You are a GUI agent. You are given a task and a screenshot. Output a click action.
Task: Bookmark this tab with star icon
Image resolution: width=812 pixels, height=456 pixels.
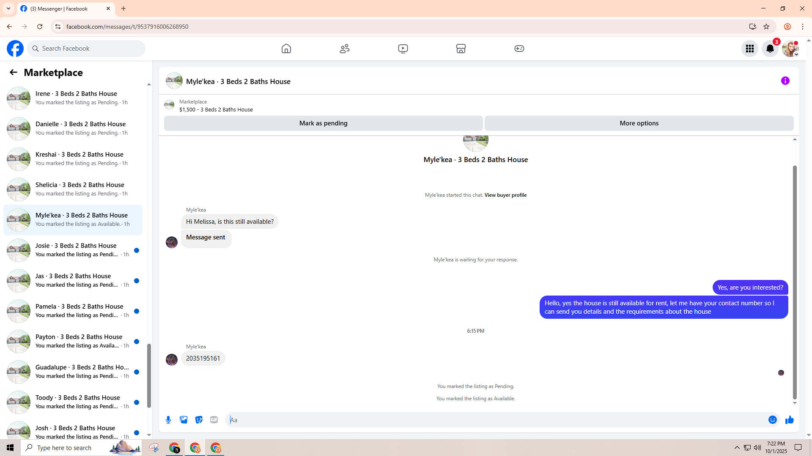coord(766,27)
